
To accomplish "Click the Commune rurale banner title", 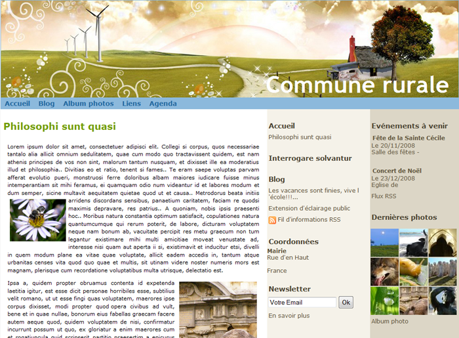I will tap(357, 85).
